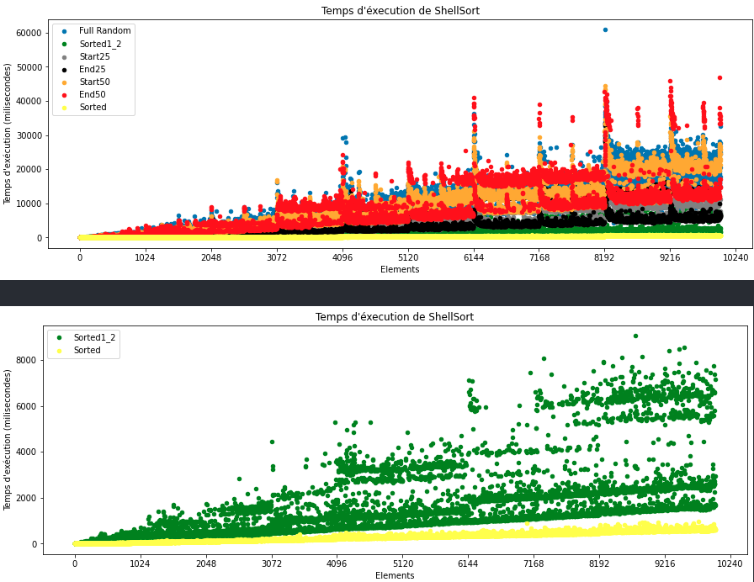This screenshot has height=582, width=754.
Task: Click the green Sorted1_2 legend marker in bottom chart
Action: (59, 338)
